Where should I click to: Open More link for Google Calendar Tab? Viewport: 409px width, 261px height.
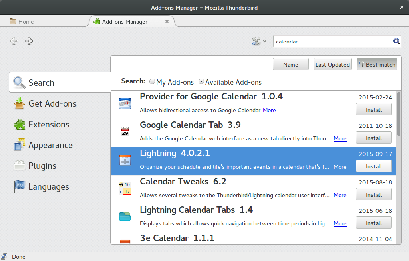pos(340,138)
